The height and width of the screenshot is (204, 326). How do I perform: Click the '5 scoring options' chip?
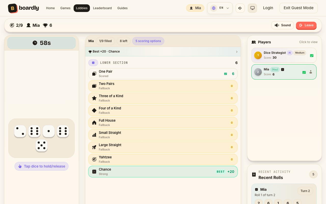pos(148,41)
